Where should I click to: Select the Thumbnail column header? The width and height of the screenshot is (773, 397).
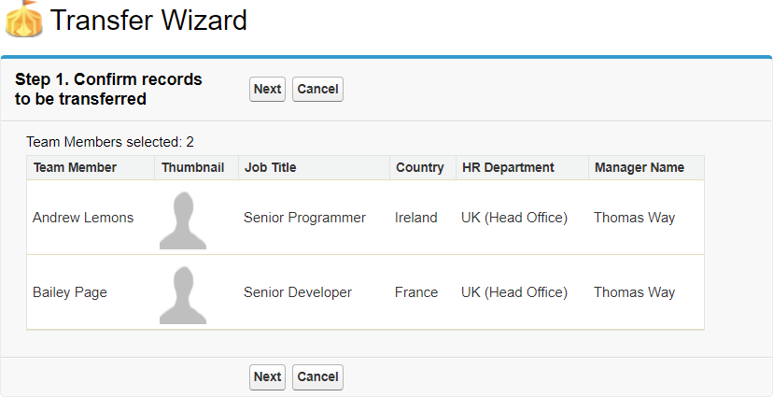193,168
